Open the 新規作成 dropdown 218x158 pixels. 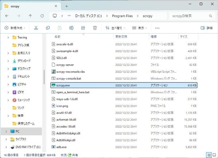(15, 28)
